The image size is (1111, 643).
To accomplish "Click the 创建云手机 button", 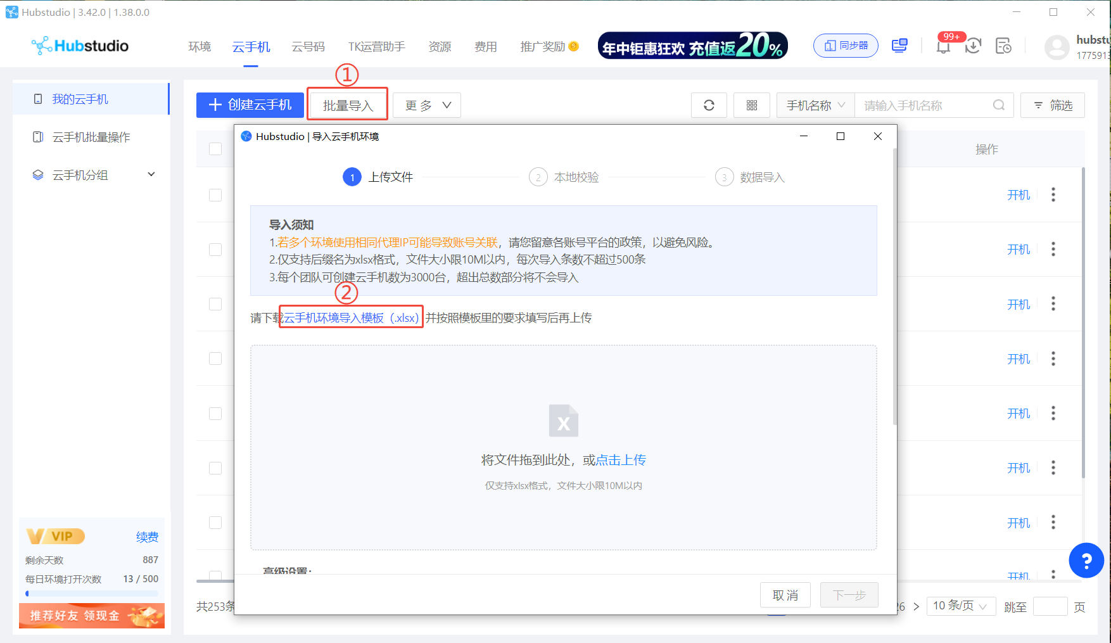I will (x=250, y=105).
